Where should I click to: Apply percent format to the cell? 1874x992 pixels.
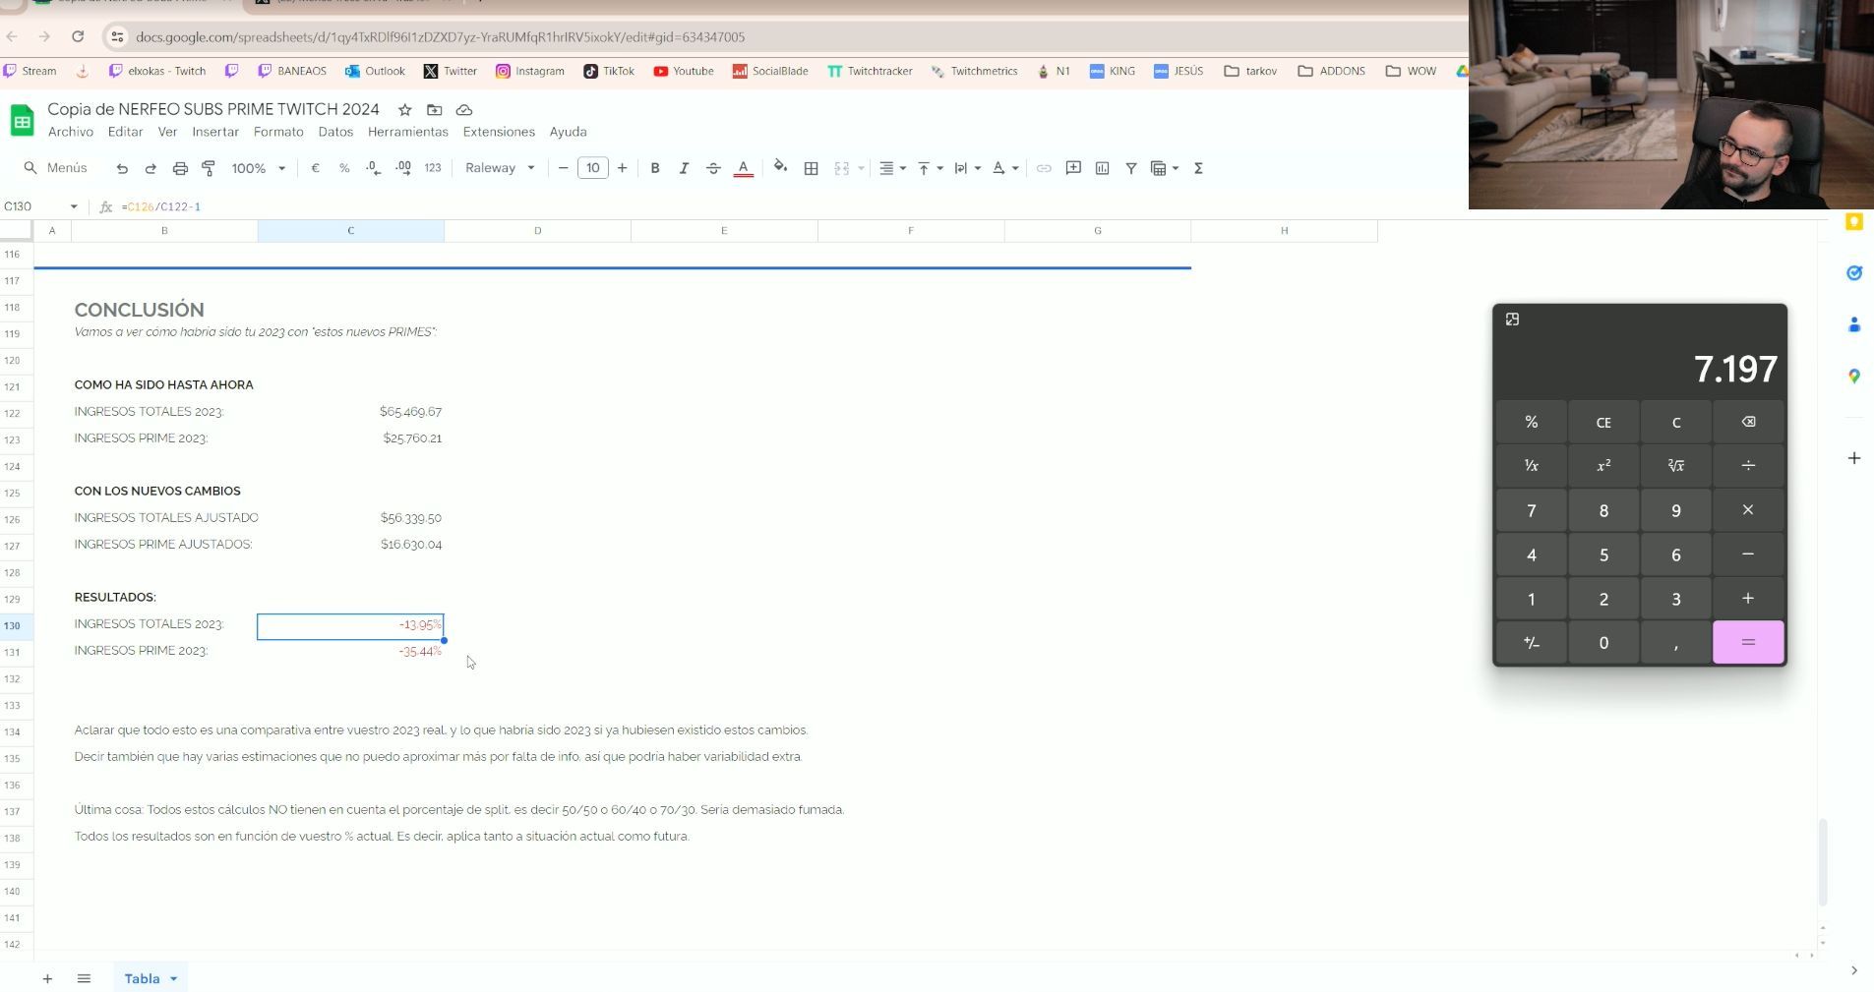(x=344, y=167)
